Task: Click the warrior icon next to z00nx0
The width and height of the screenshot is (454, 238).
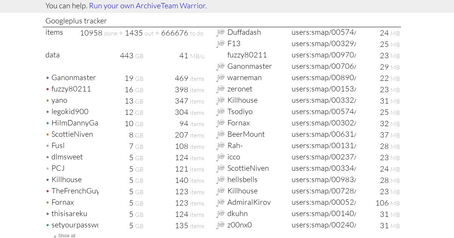Action: (221, 226)
